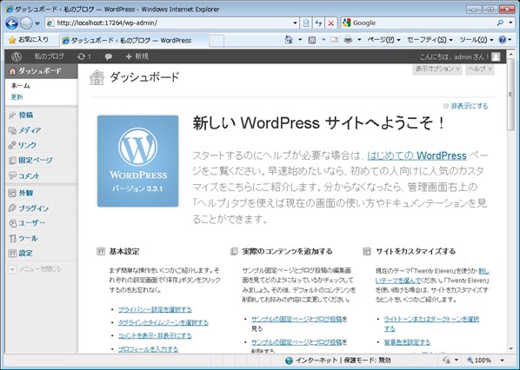This screenshot has height=370, width=520.
Task: Expand 表示オプション screen options tab
Action: 437,69
